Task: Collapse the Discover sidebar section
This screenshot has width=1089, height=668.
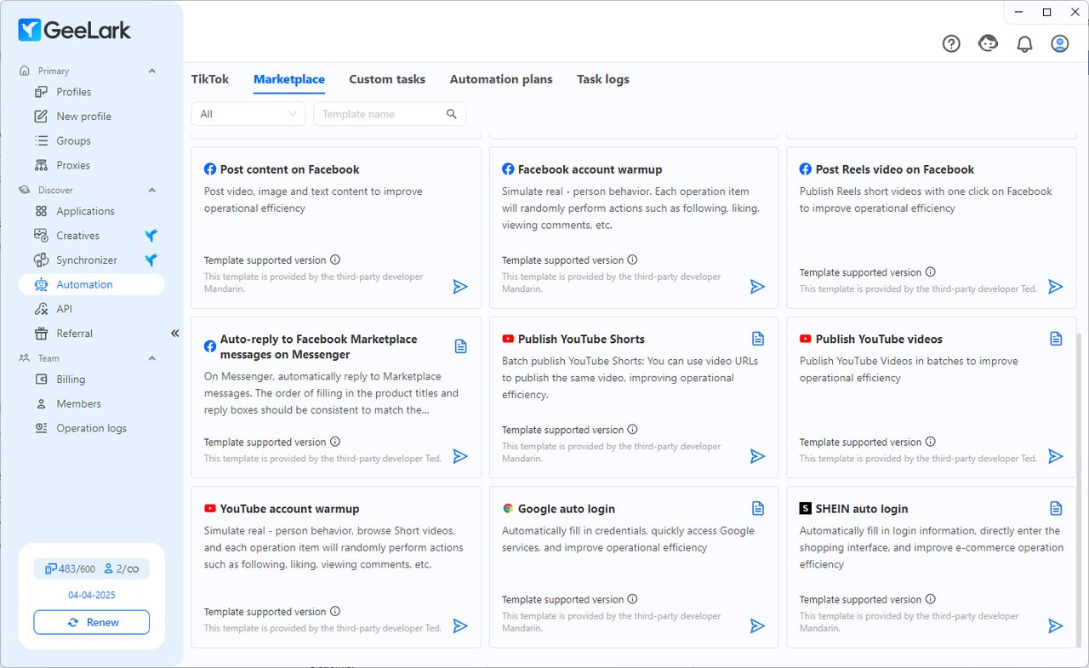Action: (152, 190)
